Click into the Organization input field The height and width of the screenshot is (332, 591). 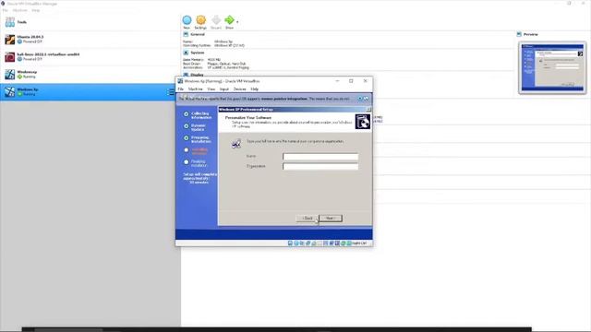coord(320,166)
